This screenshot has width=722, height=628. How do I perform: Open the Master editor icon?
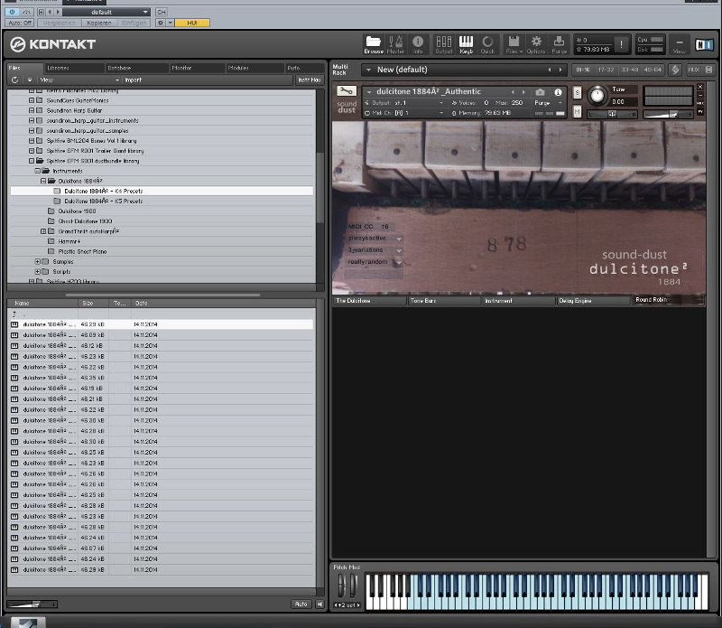[395, 44]
